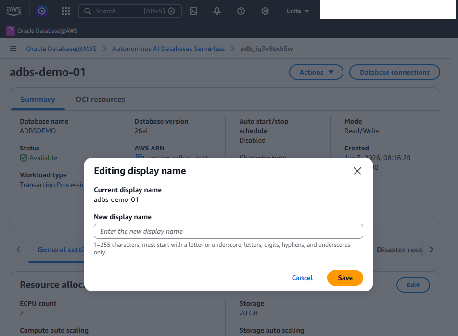Follow the Oracle Database@AWS breadcrumb link

point(62,49)
